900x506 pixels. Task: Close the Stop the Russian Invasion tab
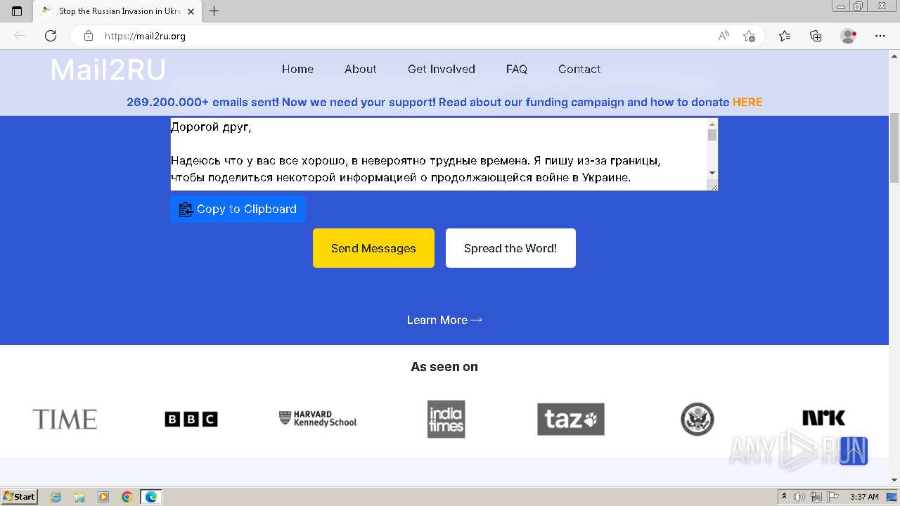191,11
